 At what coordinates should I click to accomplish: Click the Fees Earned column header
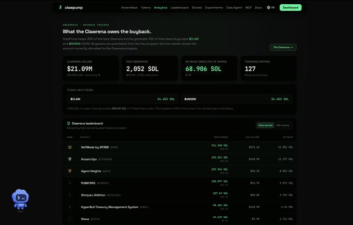(x=220, y=137)
